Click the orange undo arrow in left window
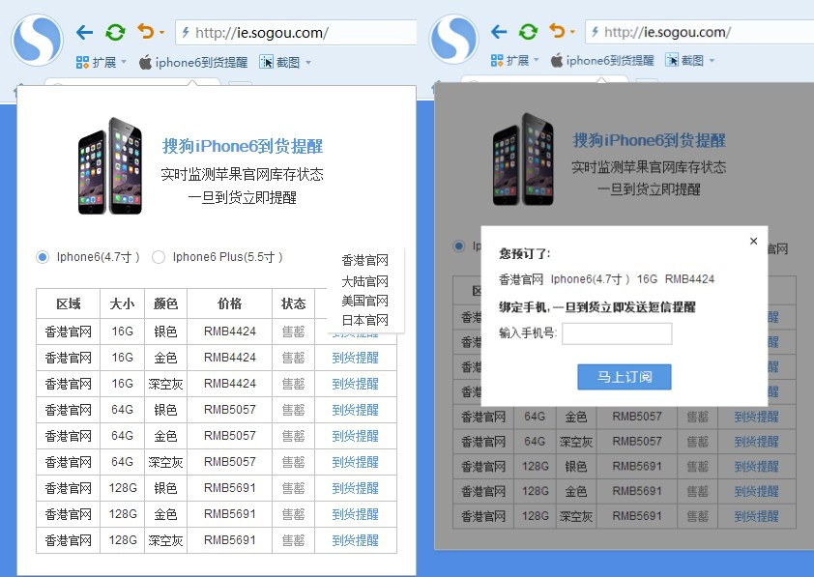The height and width of the screenshot is (577, 814). click(x=146, y=32)
